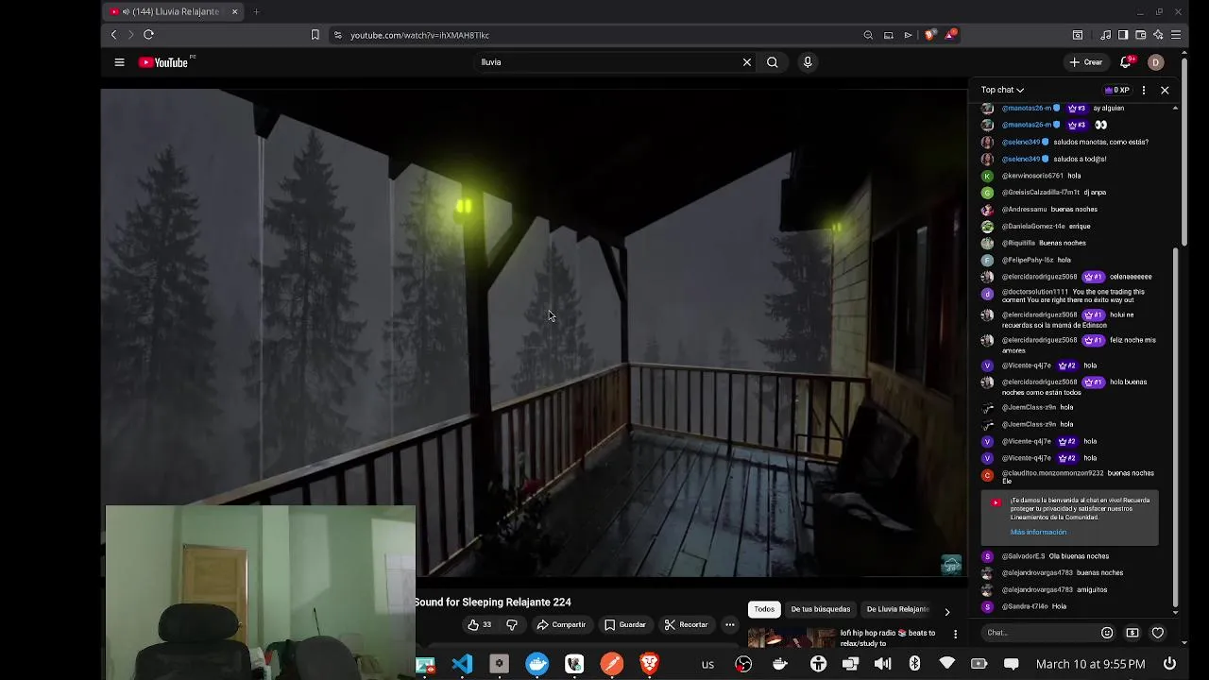This screenshot has width=1209, height=680.
Task: Open picture-in-picture from address bar
Action: click(889, 35)
